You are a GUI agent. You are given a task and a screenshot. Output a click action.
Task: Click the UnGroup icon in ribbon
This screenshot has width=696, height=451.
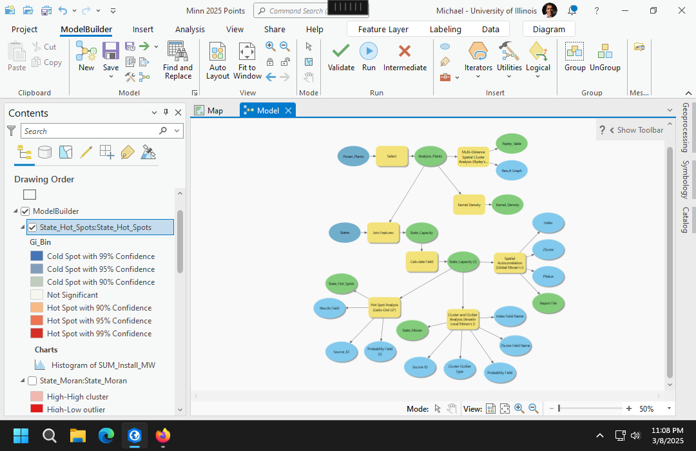click(x=604, y=52)
